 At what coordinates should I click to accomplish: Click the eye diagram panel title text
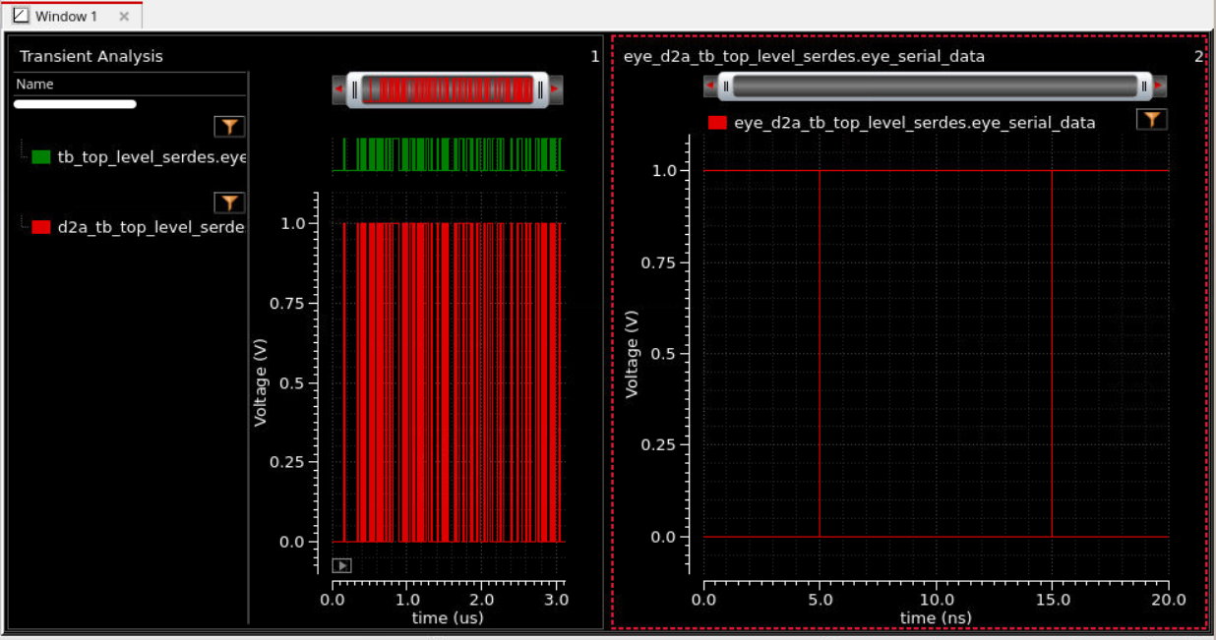(x=804, y=56)
